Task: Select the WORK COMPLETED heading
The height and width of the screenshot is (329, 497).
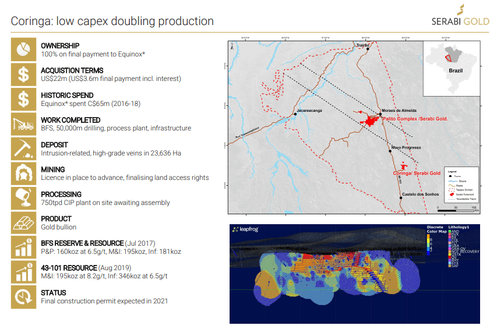Action: 71,120
